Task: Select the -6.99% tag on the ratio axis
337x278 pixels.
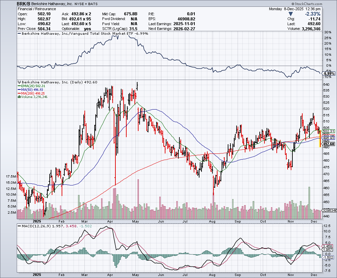Action: (329, 73)
